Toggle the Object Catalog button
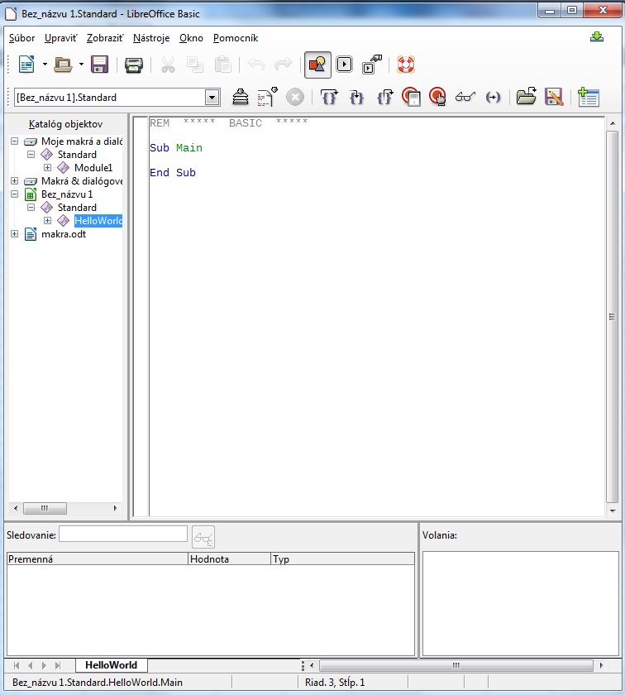This screenshot has height=695, width=625. tap(317, 65)
